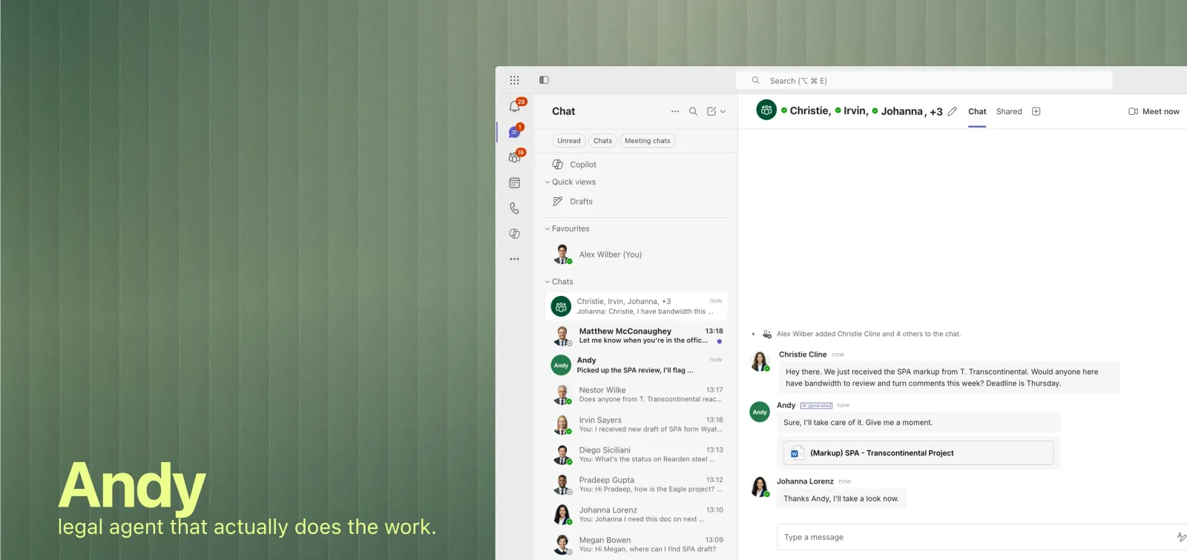The width and height of the screenshot is (1187, 560).
Task: Open Christie, Irvin, Johanna, +3 group chat
Action: (636, 306)
